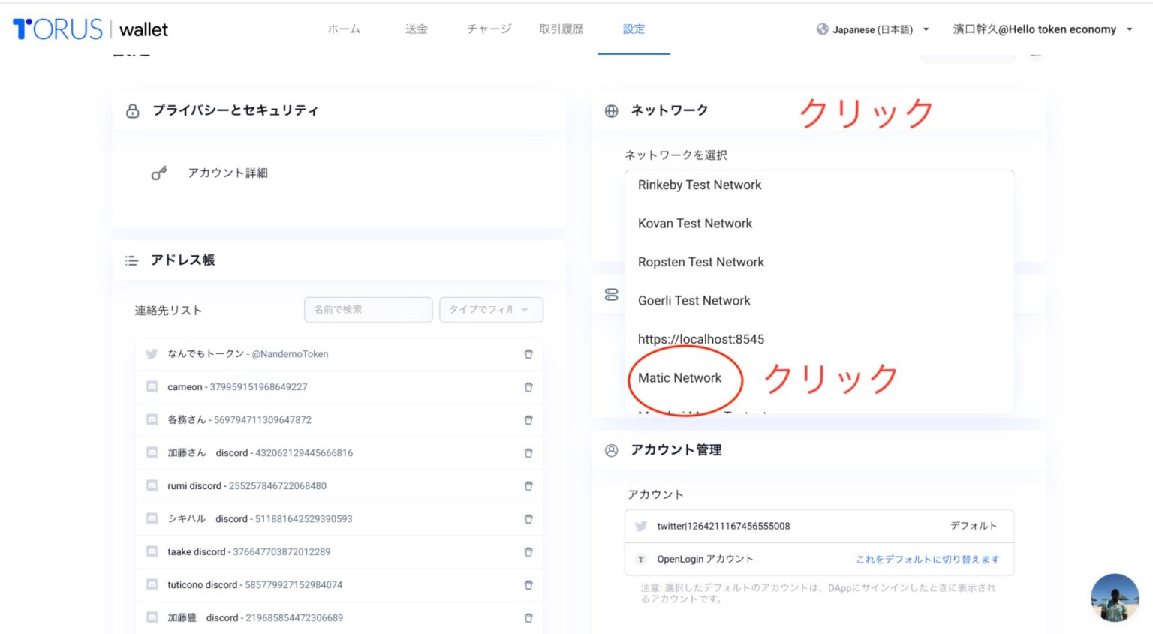Click the trash icon for 加藤豊 discord contact
1153x634 pixels.
[528, 617]
